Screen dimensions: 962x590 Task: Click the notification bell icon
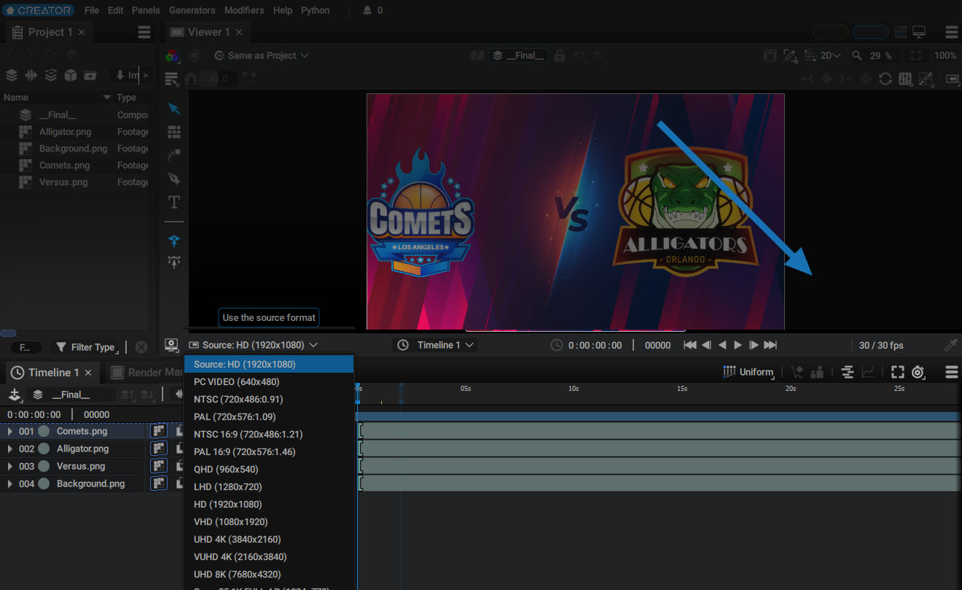pyautogui.click(x=367, y=10)
